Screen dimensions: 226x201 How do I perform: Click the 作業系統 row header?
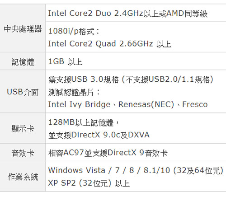(x=23, y=177)
